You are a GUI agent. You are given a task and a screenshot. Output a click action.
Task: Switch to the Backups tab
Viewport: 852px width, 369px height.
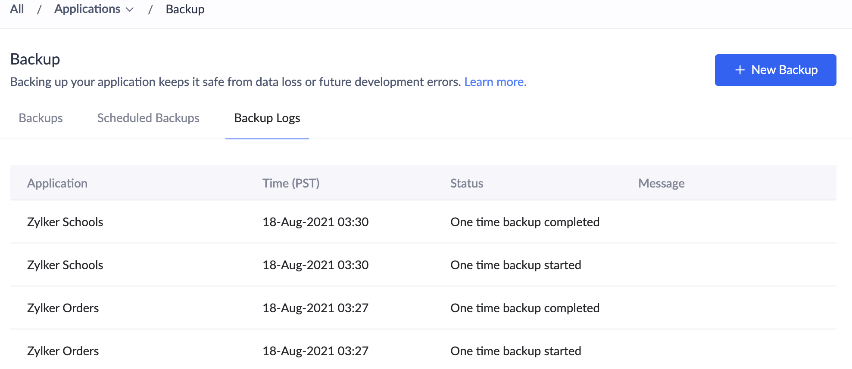[41, 118]
